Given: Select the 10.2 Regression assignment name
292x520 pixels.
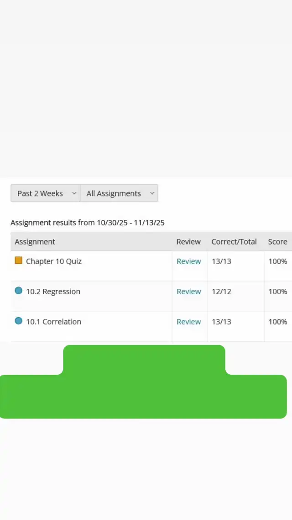Looking at the screenshot, I should tap(53, 292).
